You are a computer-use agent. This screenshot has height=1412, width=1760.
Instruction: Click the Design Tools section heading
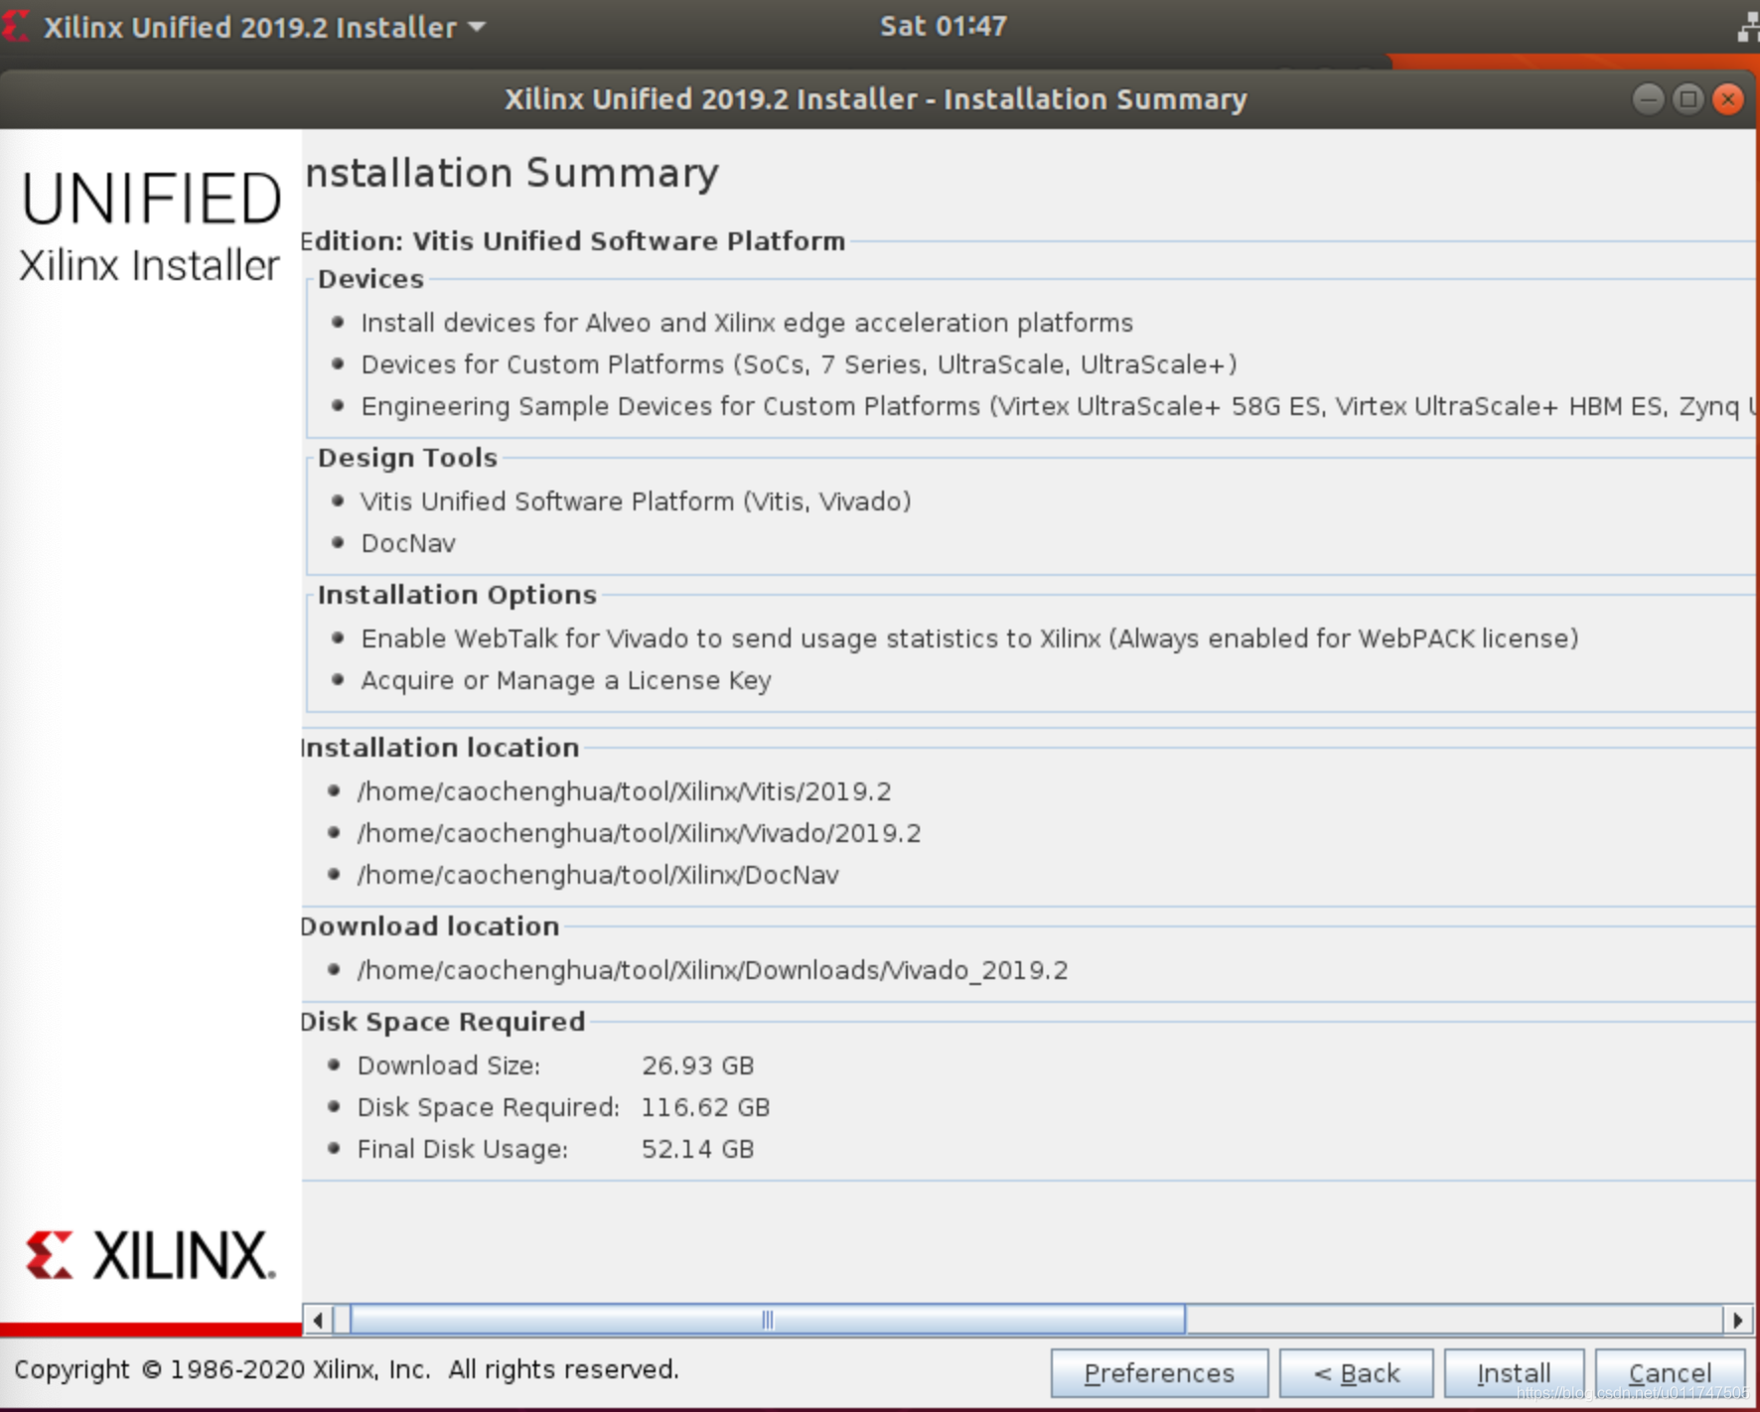(x=407, y=458)
